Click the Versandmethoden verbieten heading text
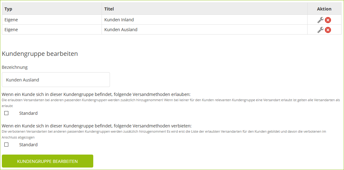 coord(97,126)
